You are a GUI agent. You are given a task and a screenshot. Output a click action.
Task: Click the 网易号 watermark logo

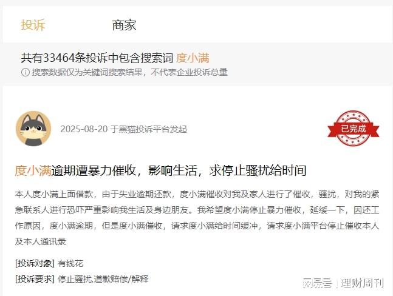click(317, 283)
